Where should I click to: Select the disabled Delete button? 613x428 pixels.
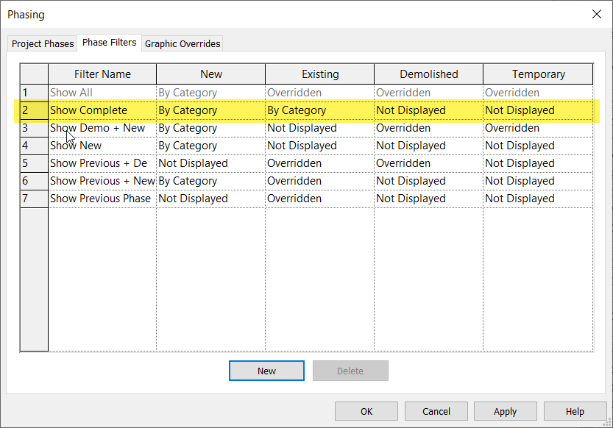tap(350, 371)
